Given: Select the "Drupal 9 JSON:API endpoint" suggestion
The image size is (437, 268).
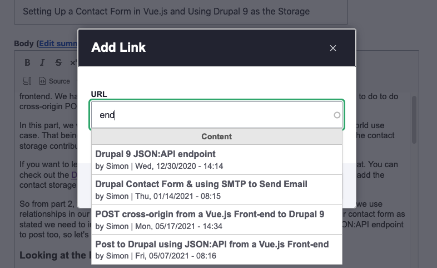Looking at the screenshot, I should (x=216, y=160).
